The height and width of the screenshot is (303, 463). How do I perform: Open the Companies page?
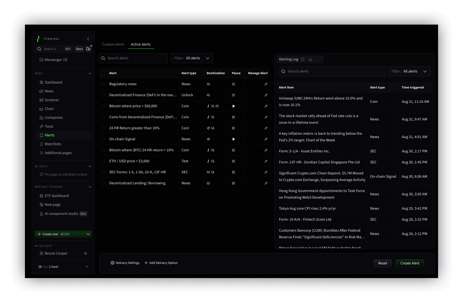pyautogui.click(x=51, y=118)
